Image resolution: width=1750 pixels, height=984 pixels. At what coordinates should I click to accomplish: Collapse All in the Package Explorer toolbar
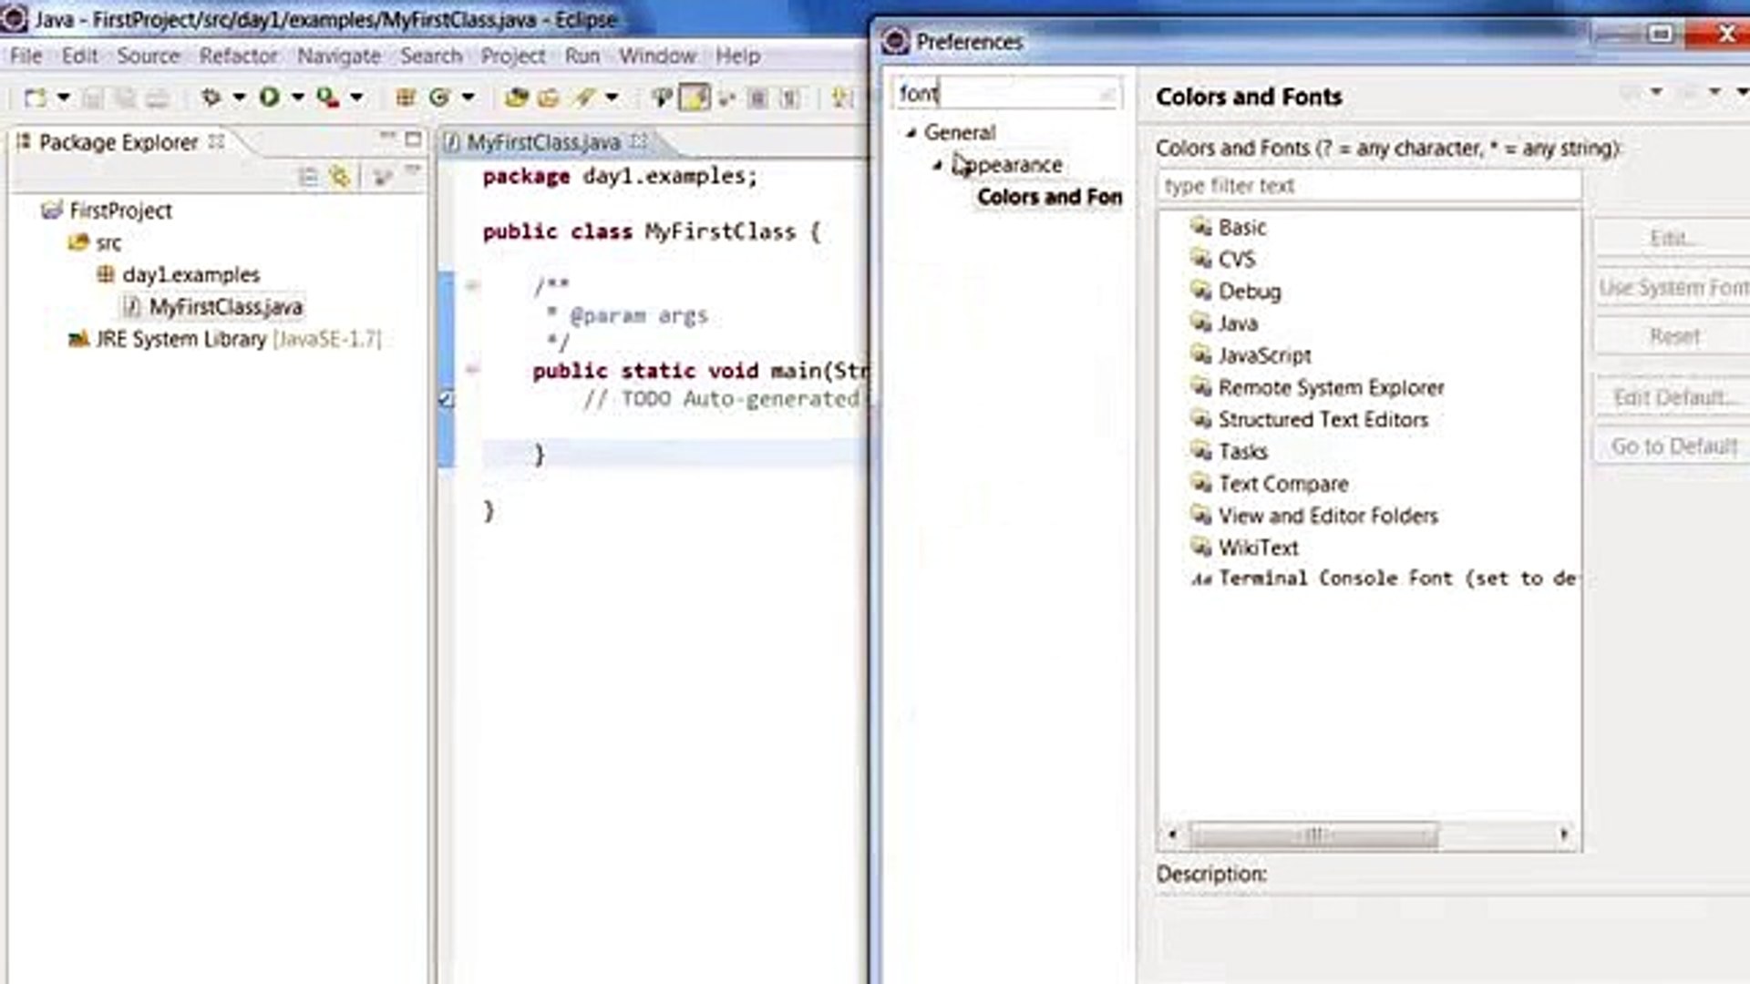coord(307,176)
